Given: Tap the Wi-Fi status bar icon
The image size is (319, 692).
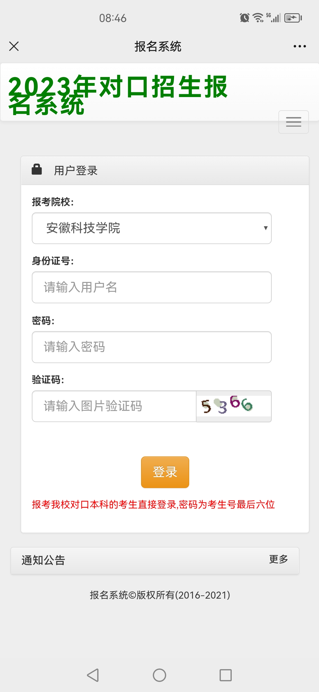Looking at the screenshot, I should click(258, 18).
